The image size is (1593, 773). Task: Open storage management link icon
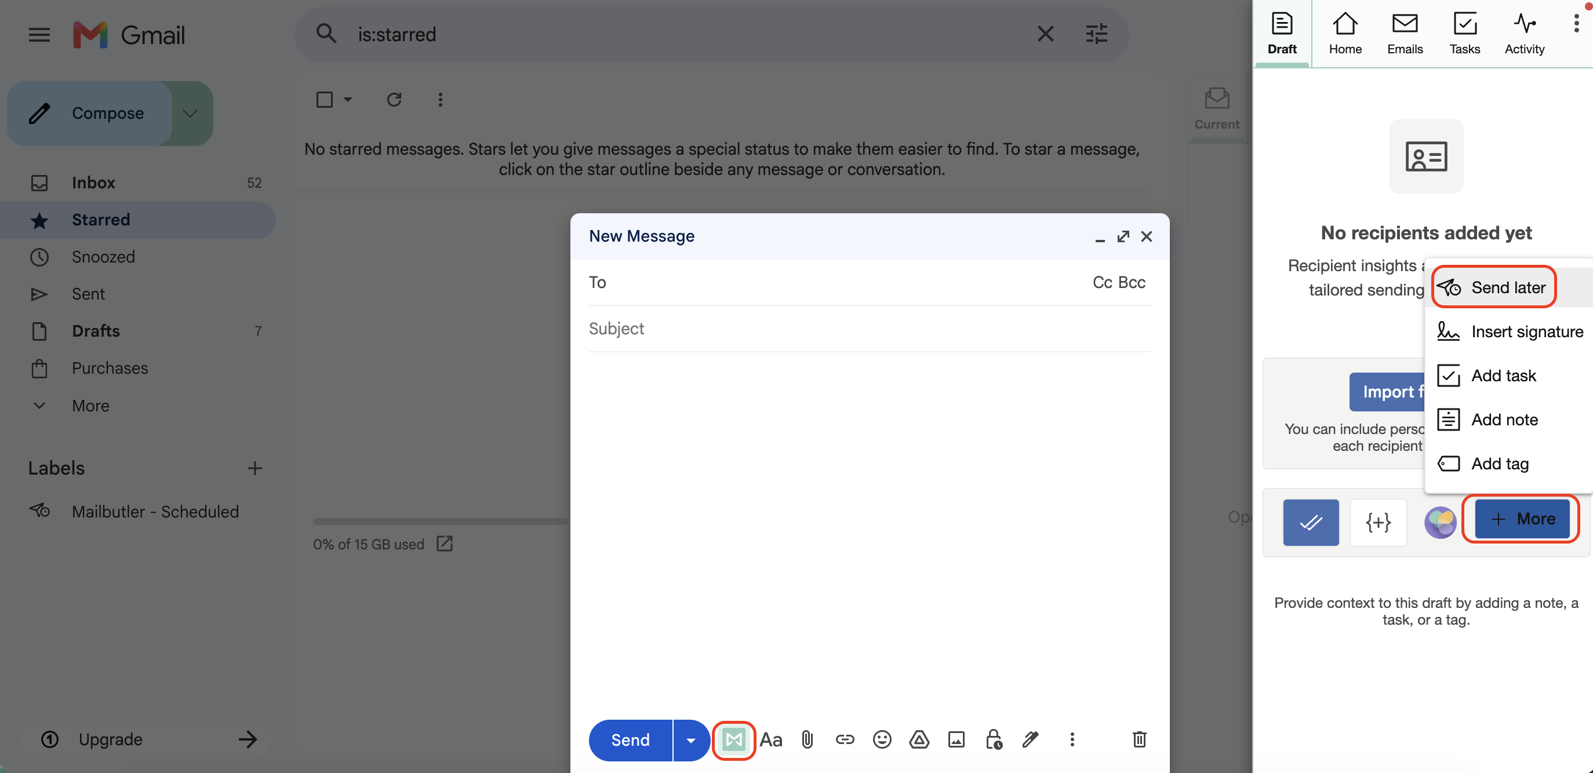(445, 543)
